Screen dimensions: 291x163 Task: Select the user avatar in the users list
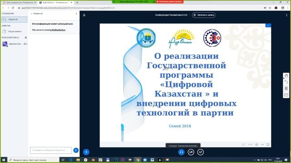tap(5, 44)
